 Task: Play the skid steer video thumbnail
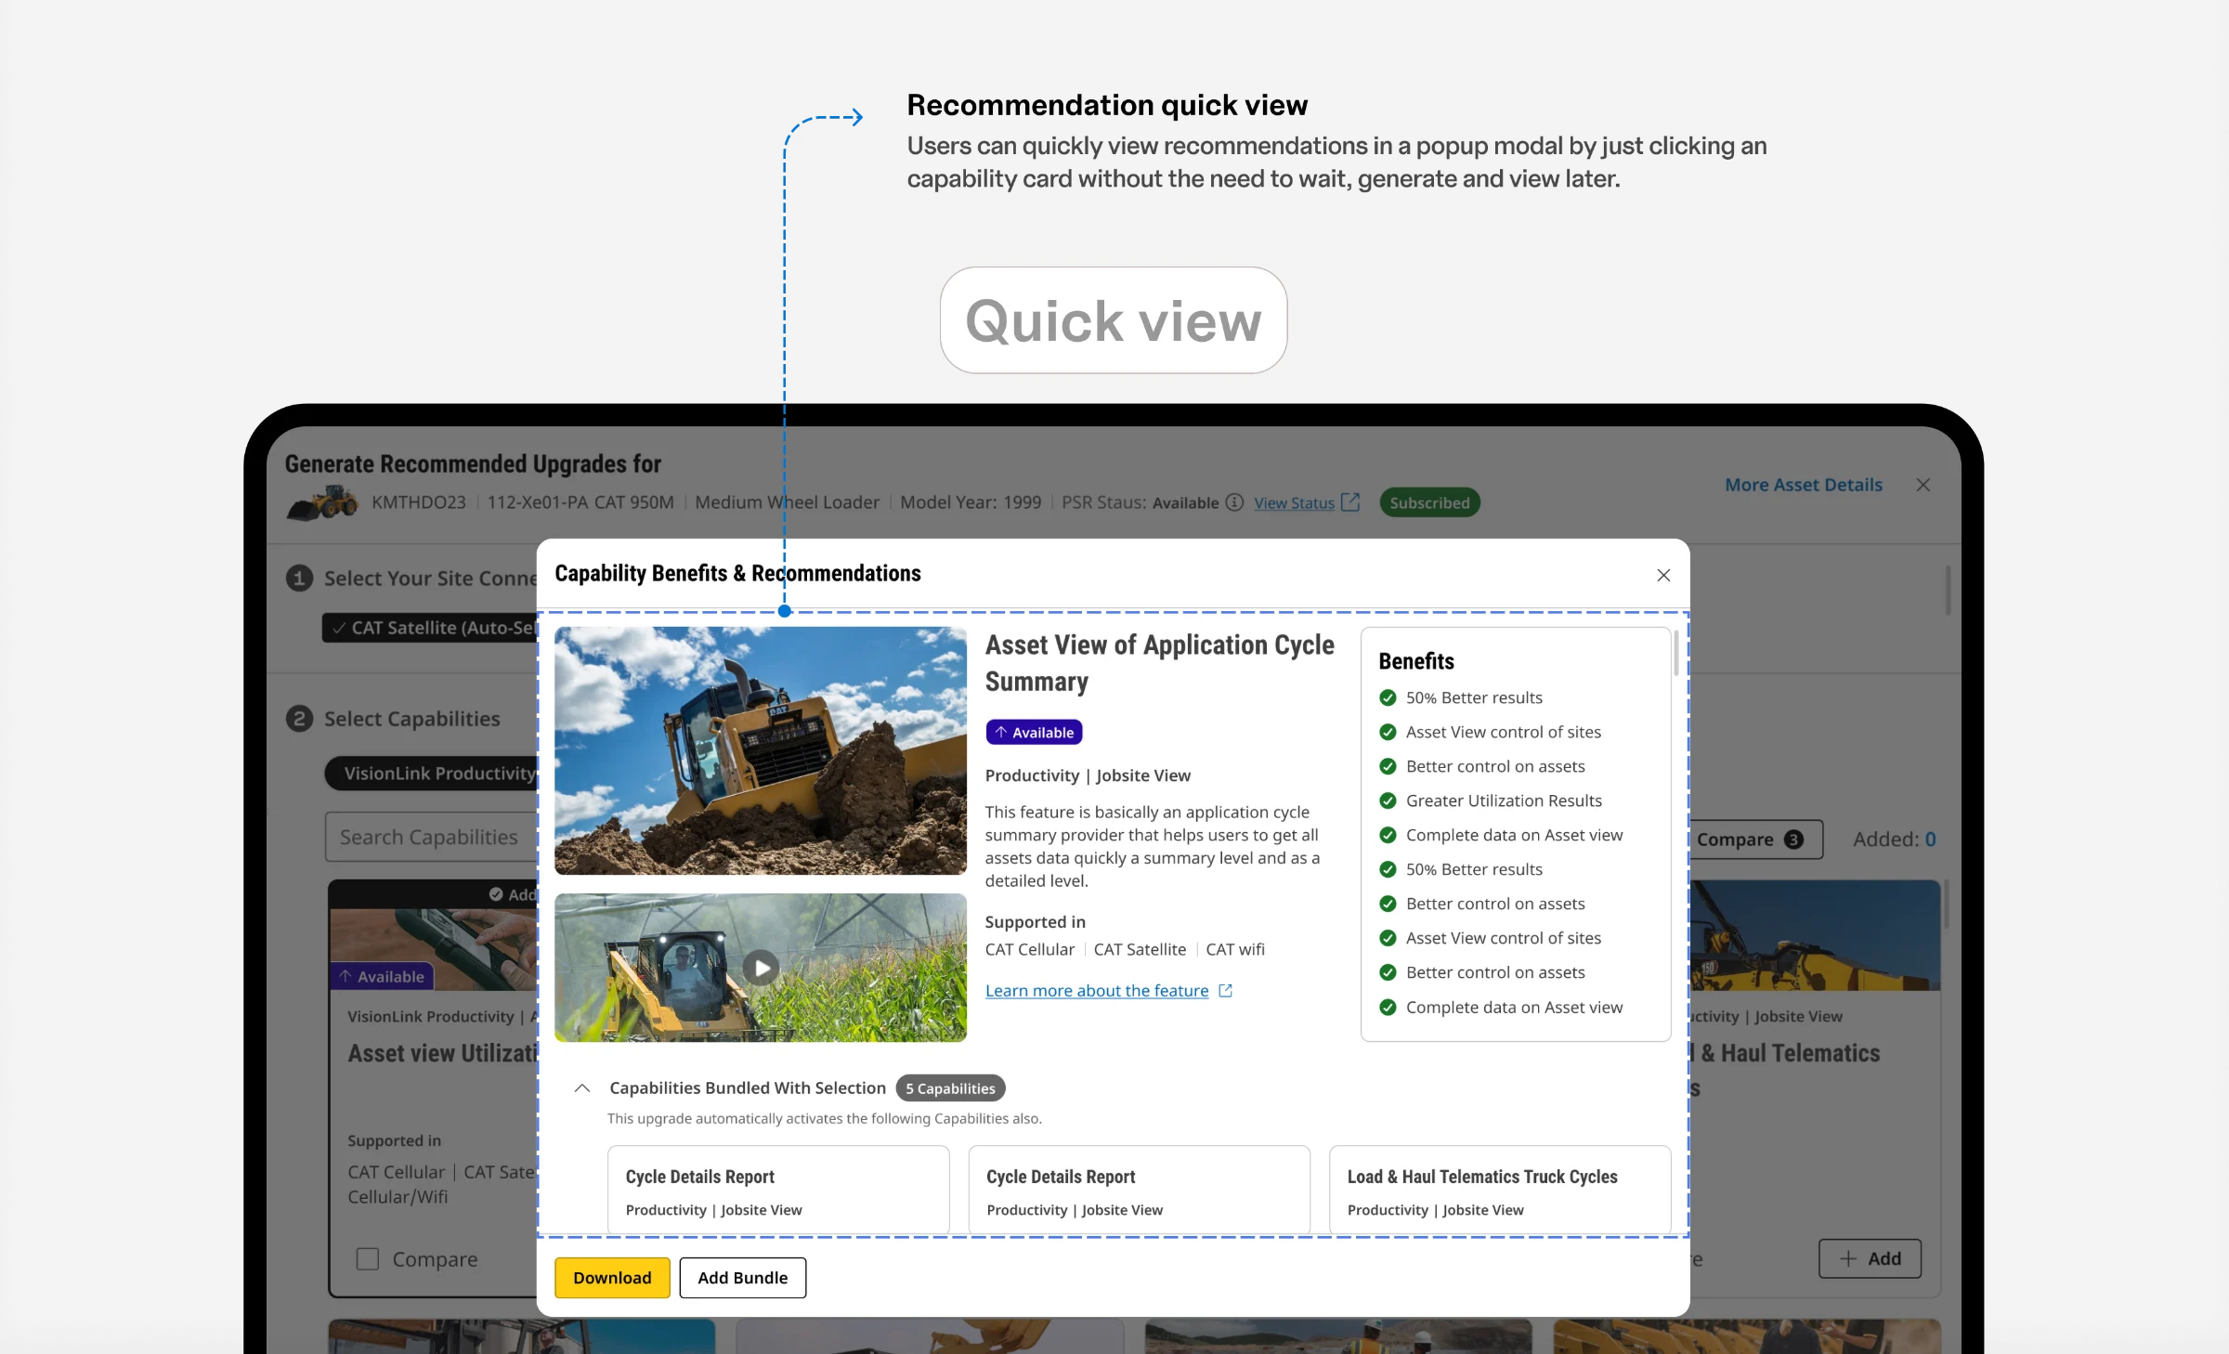point(761,968)
